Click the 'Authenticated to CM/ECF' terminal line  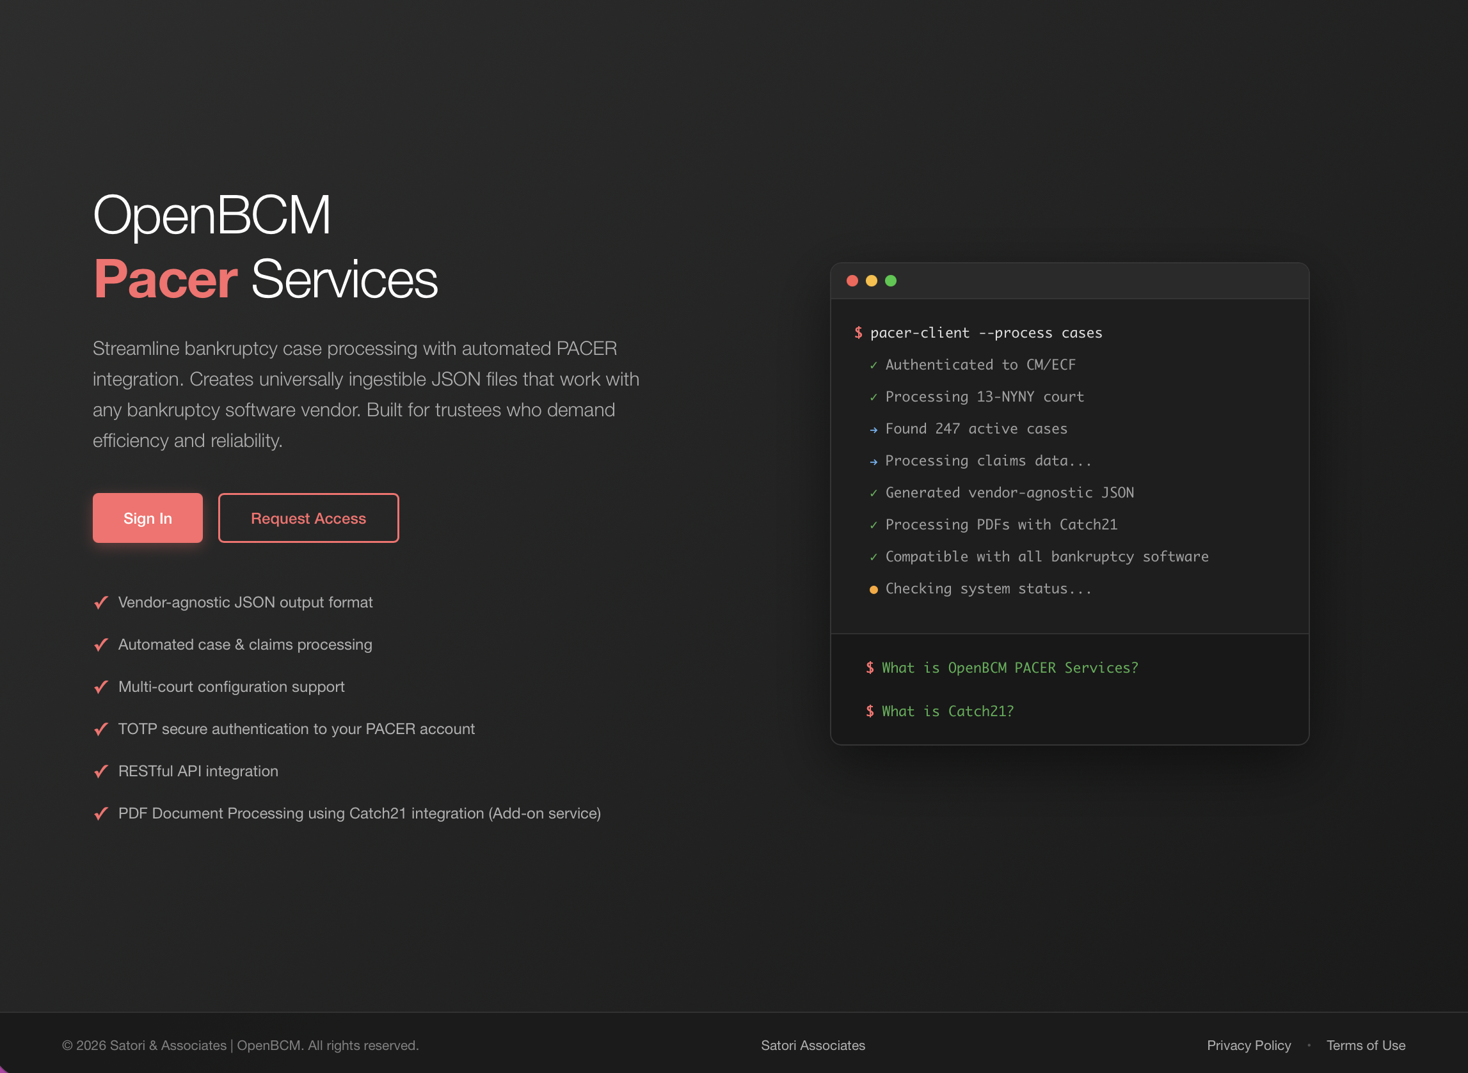click(x=980, y=365)
